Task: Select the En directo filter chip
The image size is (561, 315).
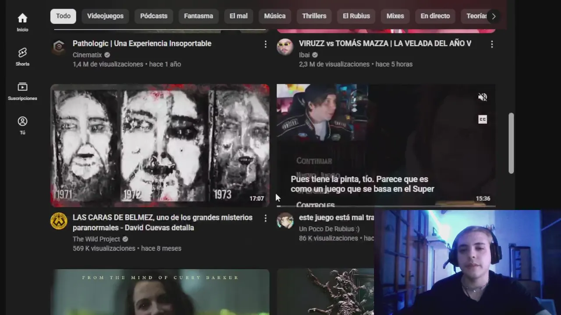Action: click(x=435, y=16)
